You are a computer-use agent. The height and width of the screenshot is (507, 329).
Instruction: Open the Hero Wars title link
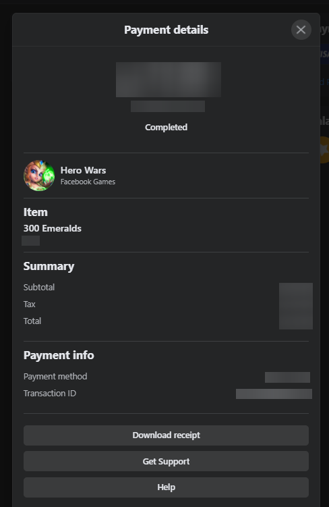(x=84, y=170)
